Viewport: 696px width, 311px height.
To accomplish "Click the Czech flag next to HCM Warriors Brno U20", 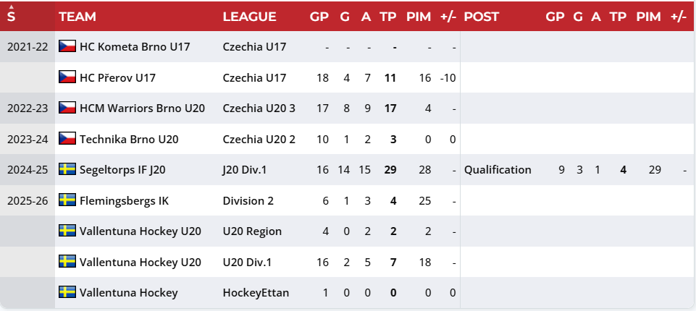I will [x=67, y=108].
